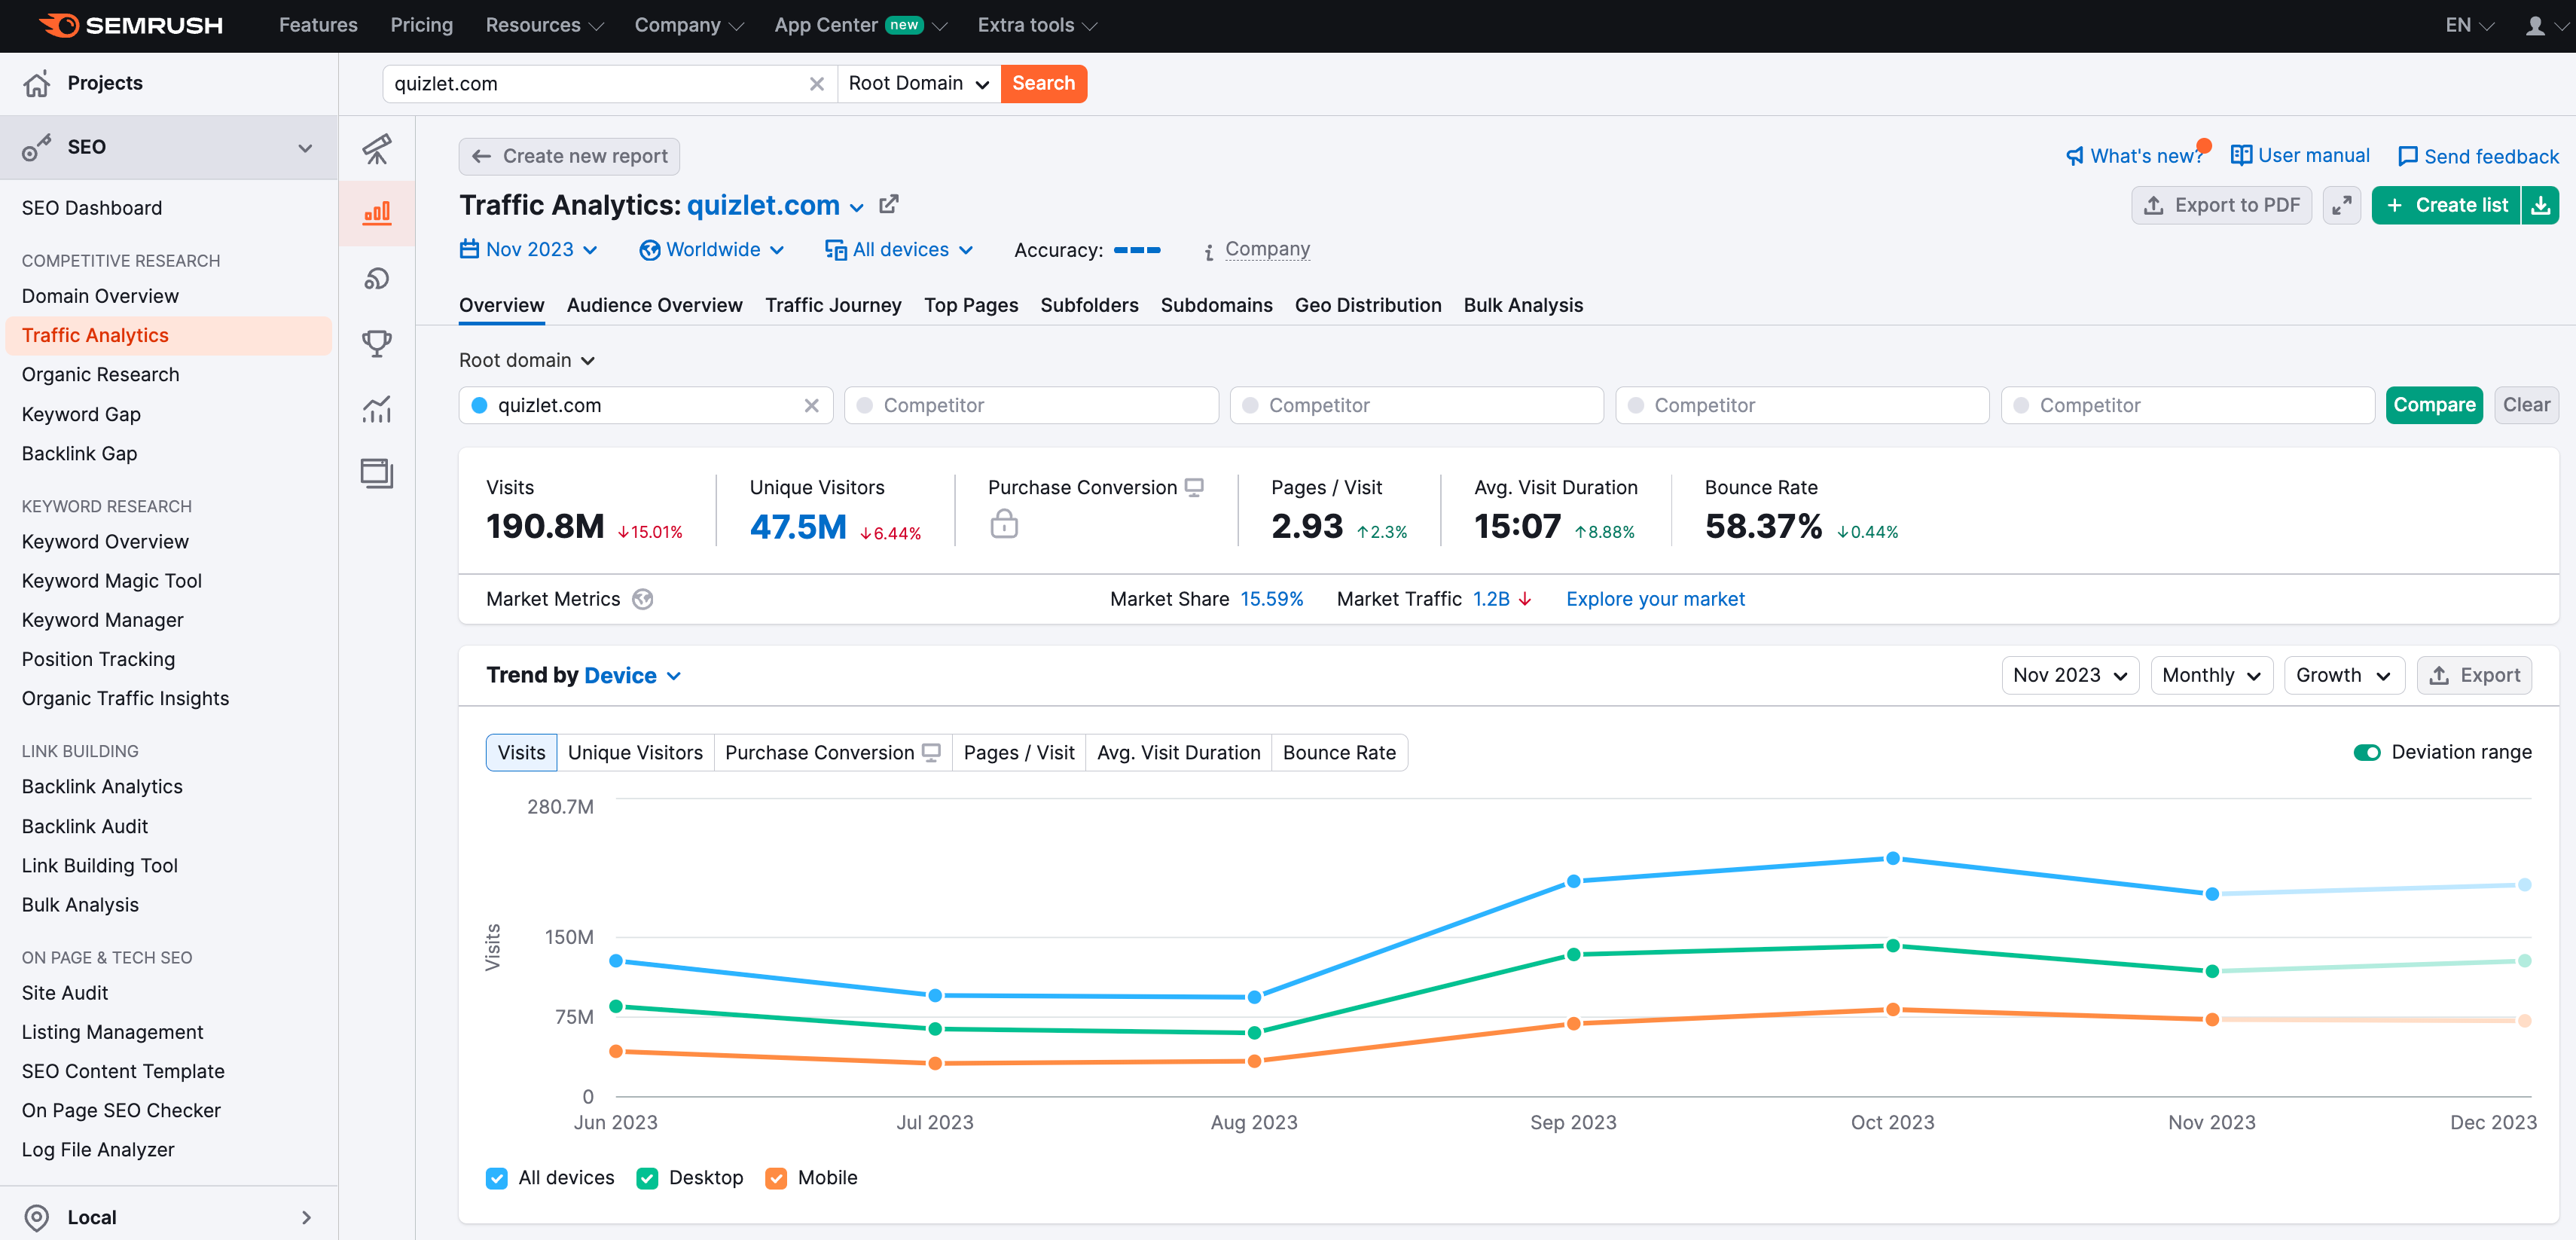Screen dimensions: 2576x1240
Task: Collapse the SEO sidebar section
Action: pos(305,148)
